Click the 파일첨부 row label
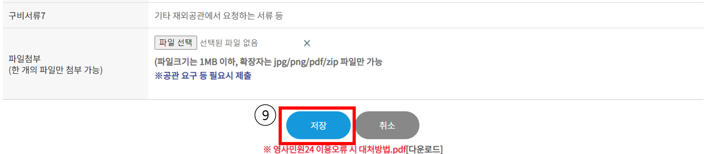The height and width of the screenshot is (154, 708). pos(24,59)
